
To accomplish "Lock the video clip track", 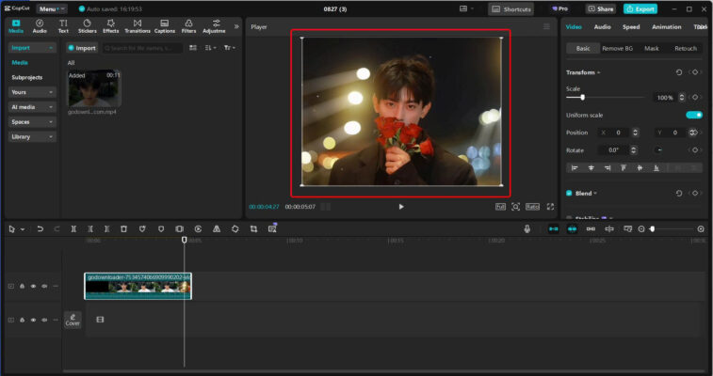I will (x=22, y=286).
